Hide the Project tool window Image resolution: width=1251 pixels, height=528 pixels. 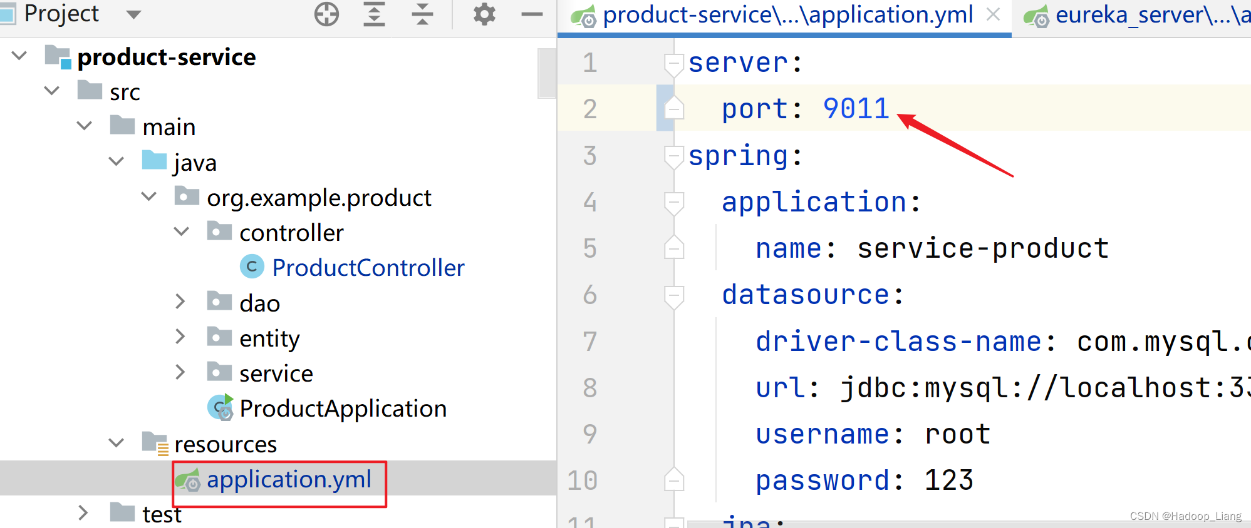tap(532, 14)
